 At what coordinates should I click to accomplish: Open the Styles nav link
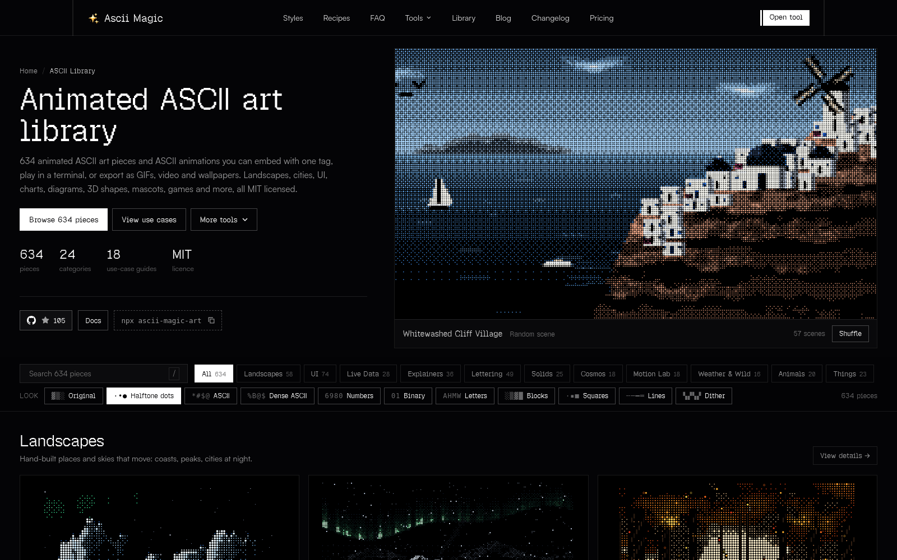(293, 18)
